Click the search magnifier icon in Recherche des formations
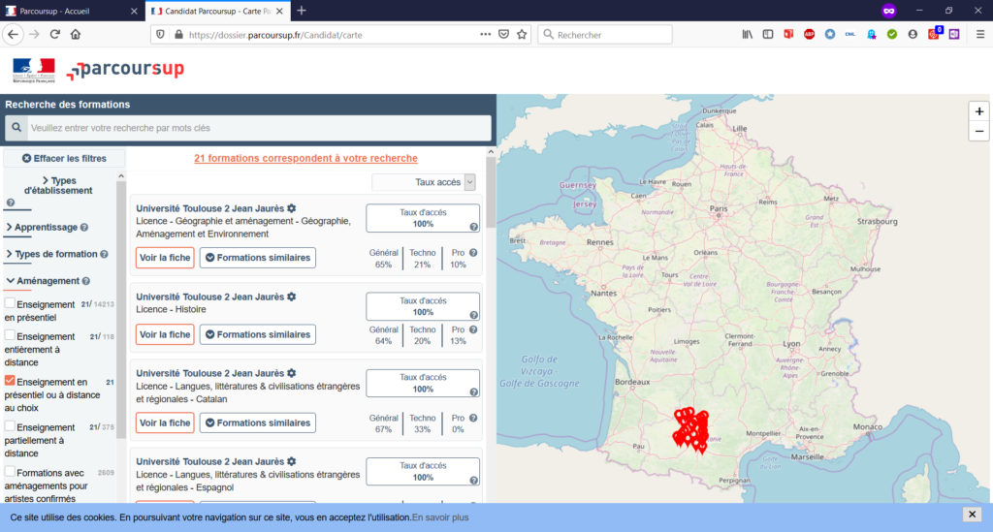 pyautogui.click(x=16, y=128)
